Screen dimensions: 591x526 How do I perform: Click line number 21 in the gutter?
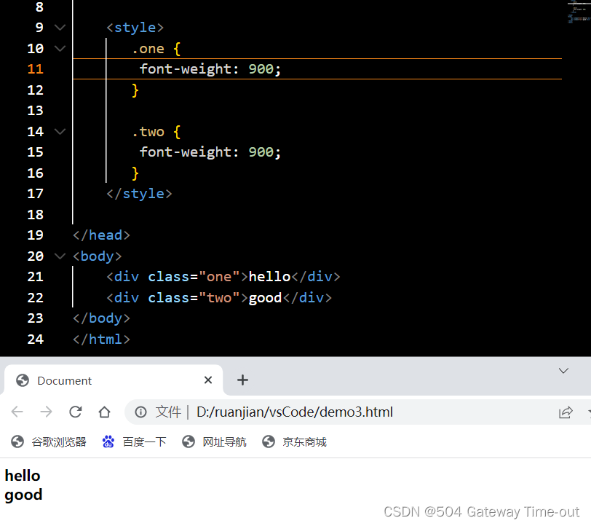point(36,277)
